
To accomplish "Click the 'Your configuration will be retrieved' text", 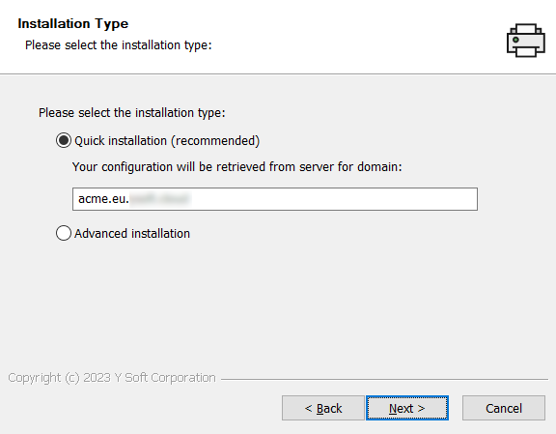I will click(x=237, y=166).
